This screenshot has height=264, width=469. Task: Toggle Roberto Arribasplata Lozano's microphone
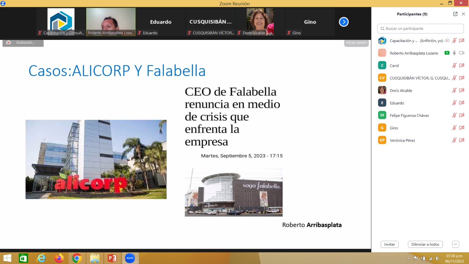tap(454, 53)
